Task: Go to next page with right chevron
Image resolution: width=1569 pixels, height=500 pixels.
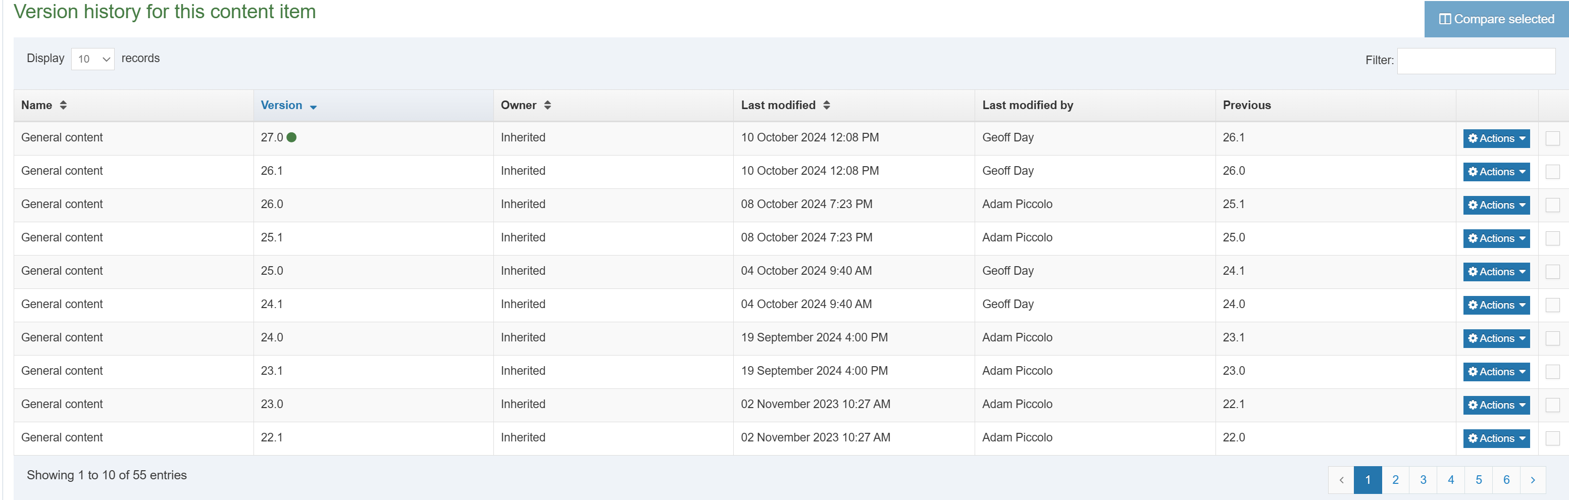Action: pyautogui.click(x=1533, y=480)
